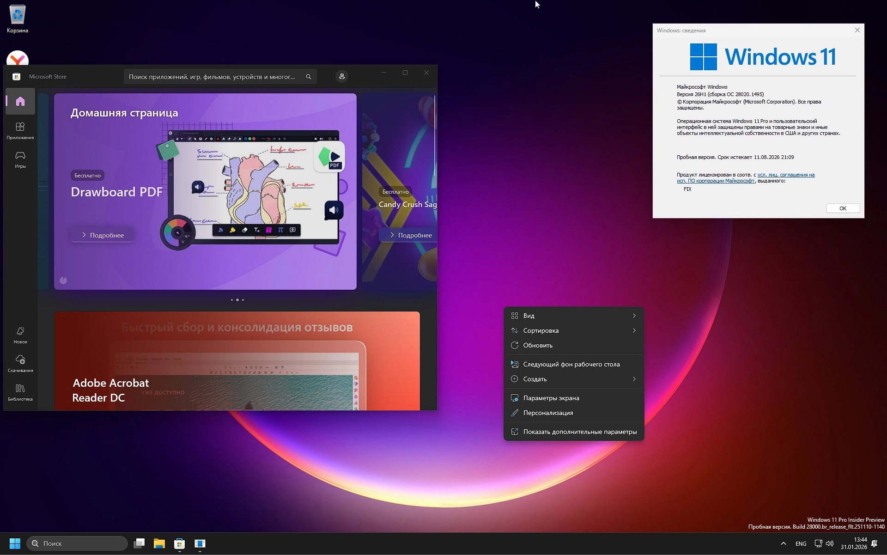
Task: Select the Home icon in the Store sidebar
Action: [20, 101]
